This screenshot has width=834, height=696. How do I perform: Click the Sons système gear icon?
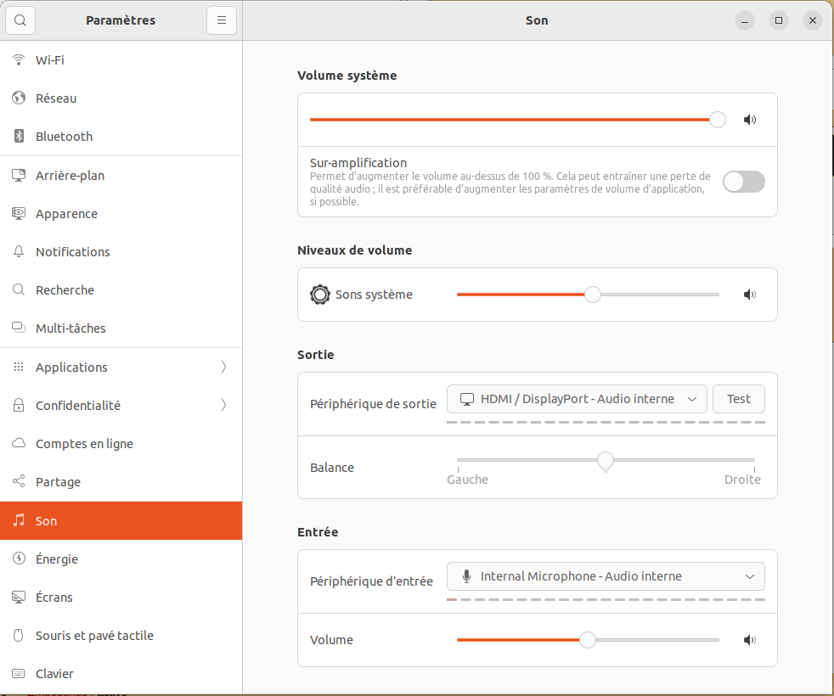(x=319, y=295)
